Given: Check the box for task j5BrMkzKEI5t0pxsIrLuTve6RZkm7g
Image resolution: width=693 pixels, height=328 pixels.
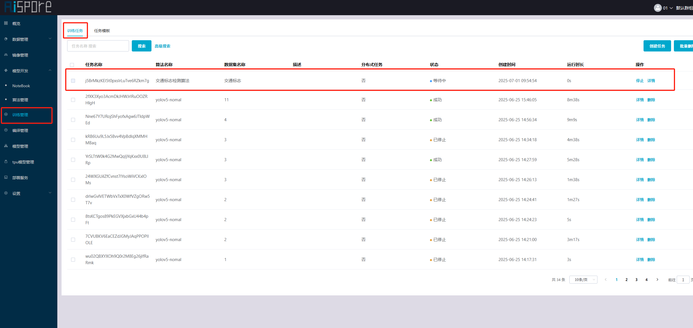Looking at the screenshot, I should (73, 81).
